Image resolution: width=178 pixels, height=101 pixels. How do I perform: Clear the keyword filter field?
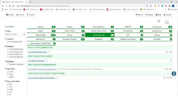[x=24, y=34]
